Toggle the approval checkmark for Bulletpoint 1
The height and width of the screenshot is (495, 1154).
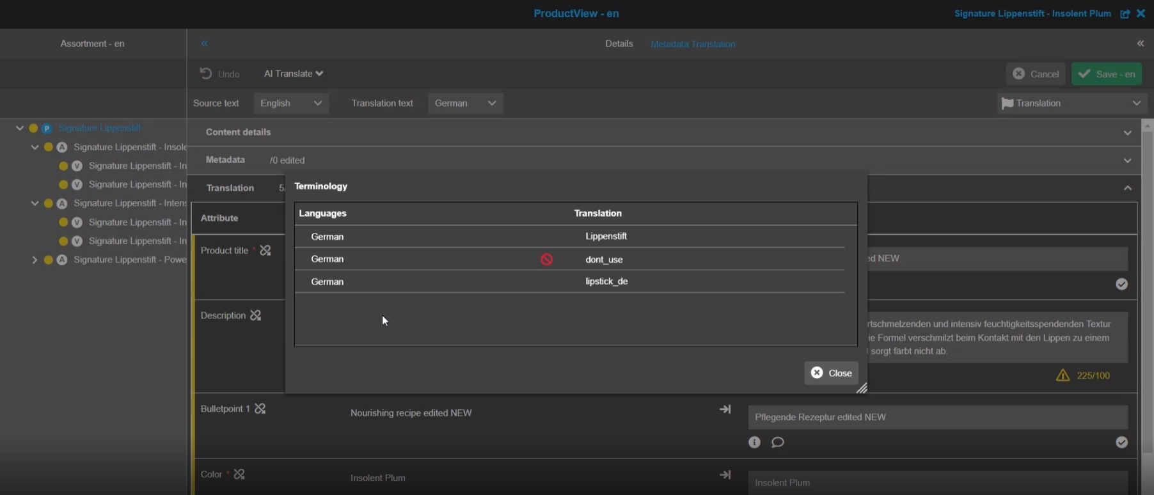click(x=1121, y=442)
